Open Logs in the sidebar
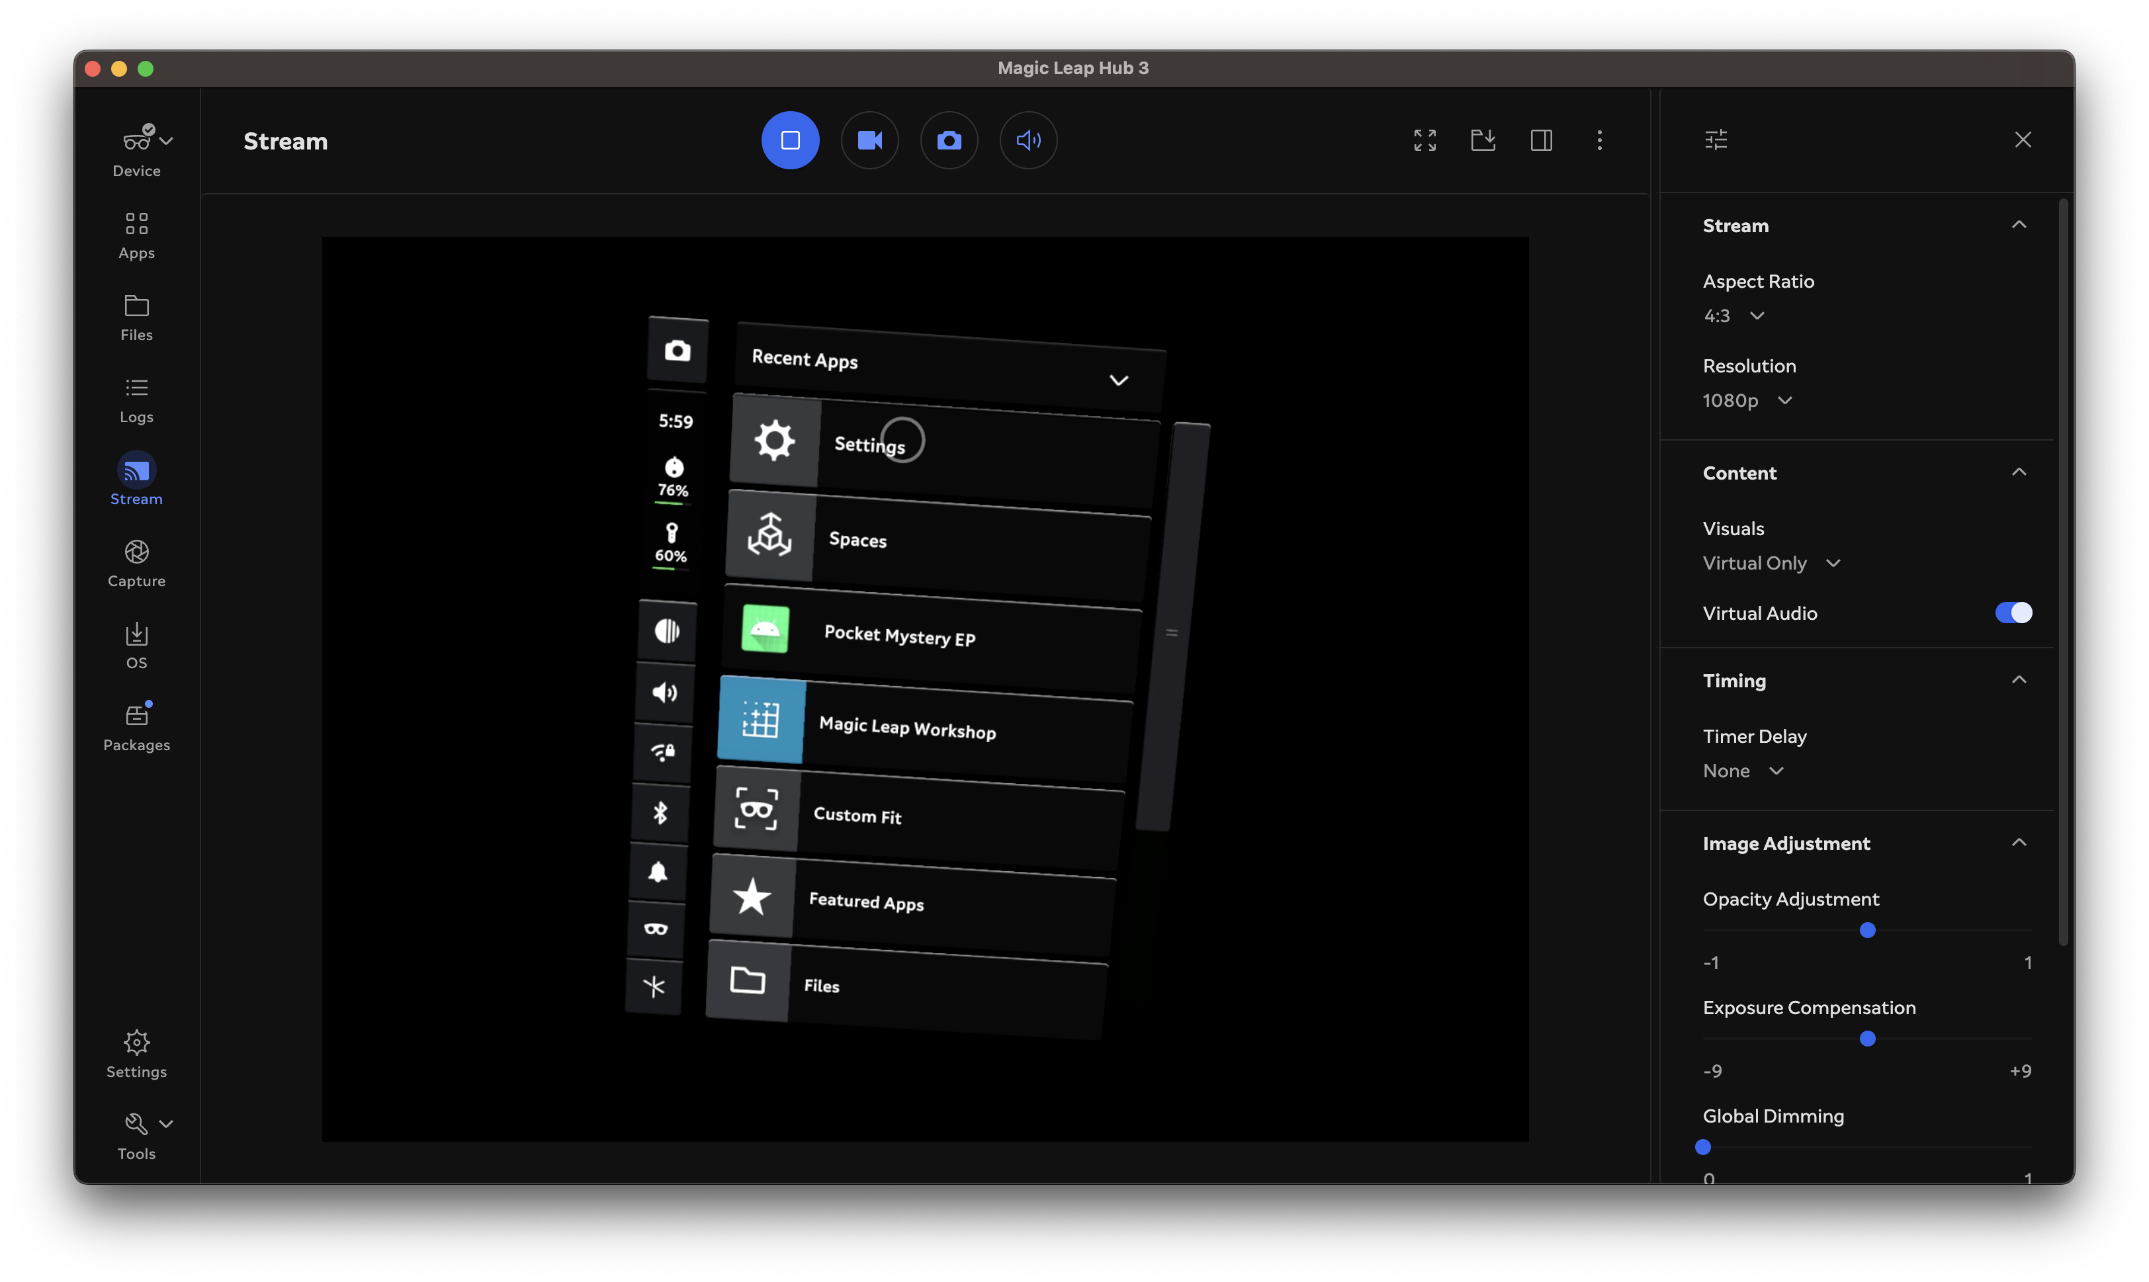The image size is (2149, 1282). [136, 400]
